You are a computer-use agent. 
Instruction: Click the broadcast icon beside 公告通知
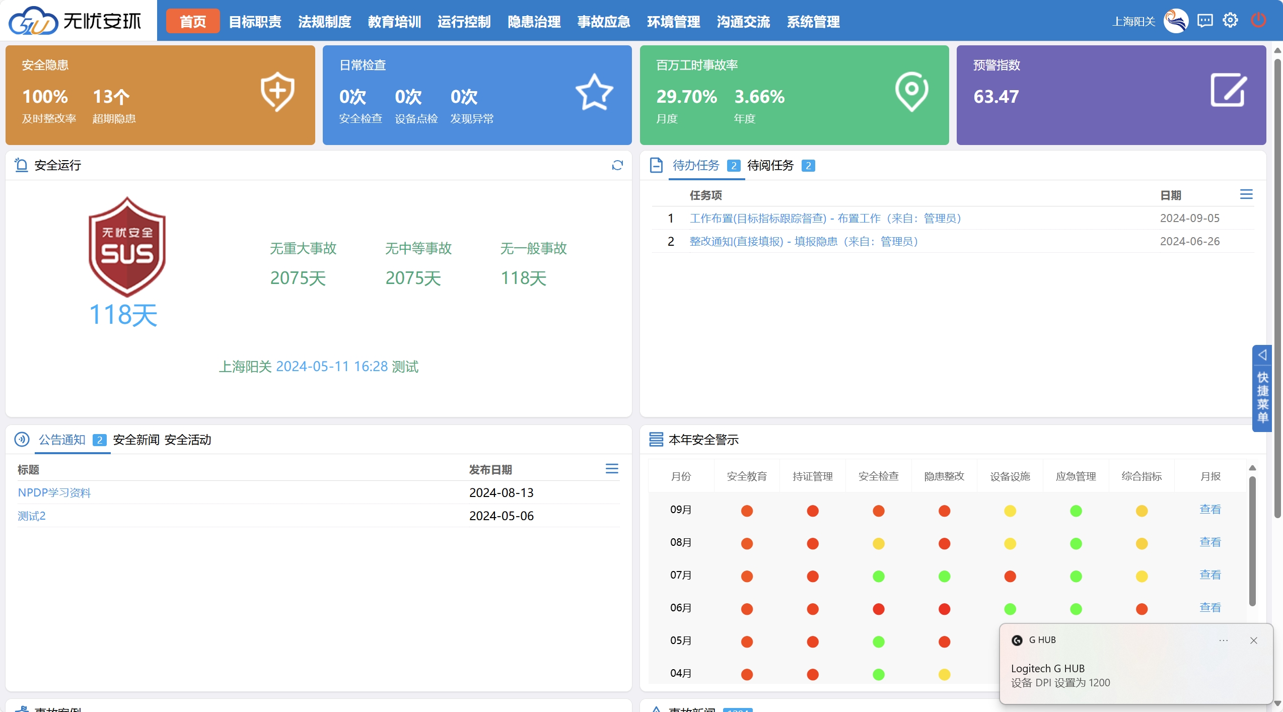[x=22, y=439]
